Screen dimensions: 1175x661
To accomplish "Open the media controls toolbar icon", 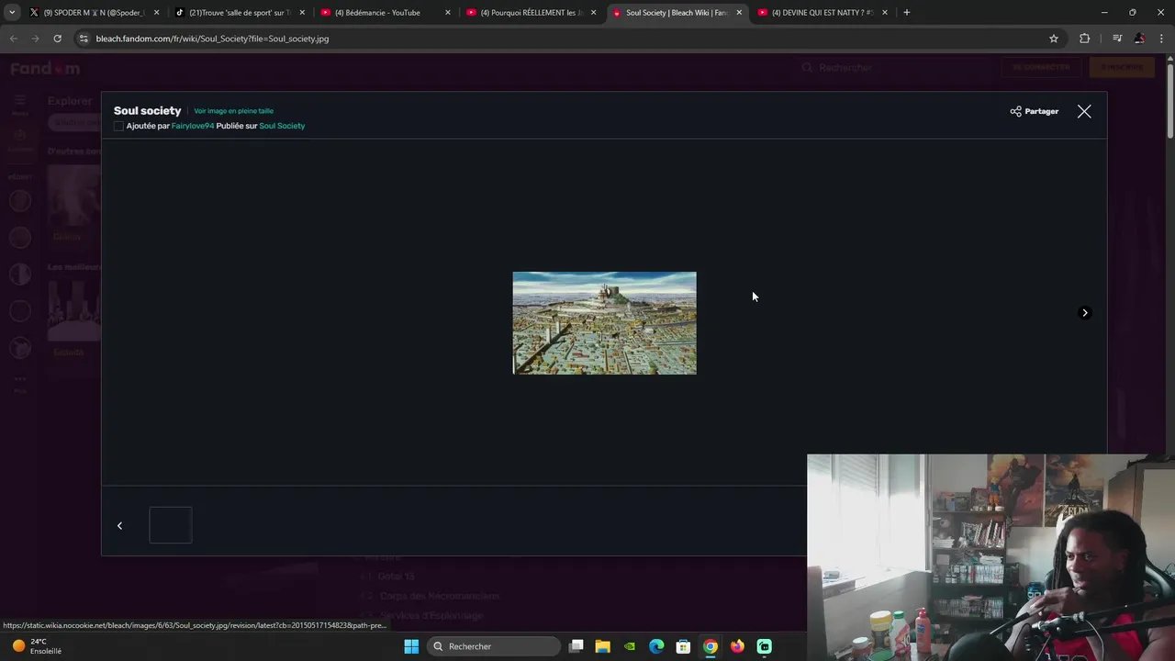I will tap(1117, 39).
